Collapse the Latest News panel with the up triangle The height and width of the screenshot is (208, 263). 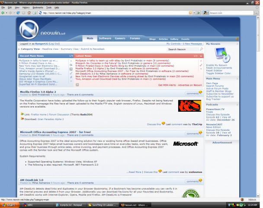click(201, 56)
